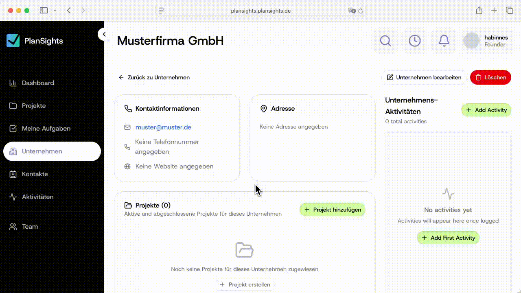Click Unternehmen bearbeiten button
The height and width of the screenshot is (293, 521).
tap(424, 77)
